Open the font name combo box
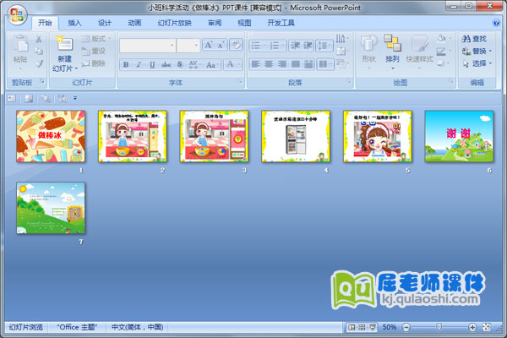Image resolution: width=507 pixels, height=338 pixels. 147,46
